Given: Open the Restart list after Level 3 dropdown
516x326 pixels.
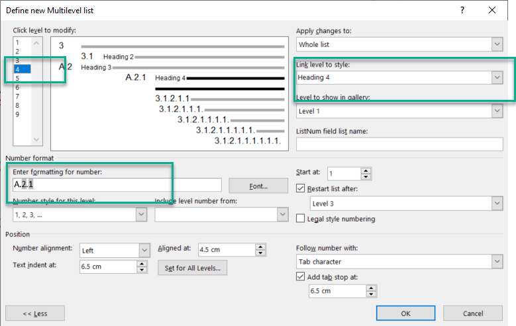Looking at the screenshot, I should coord(497,204).
